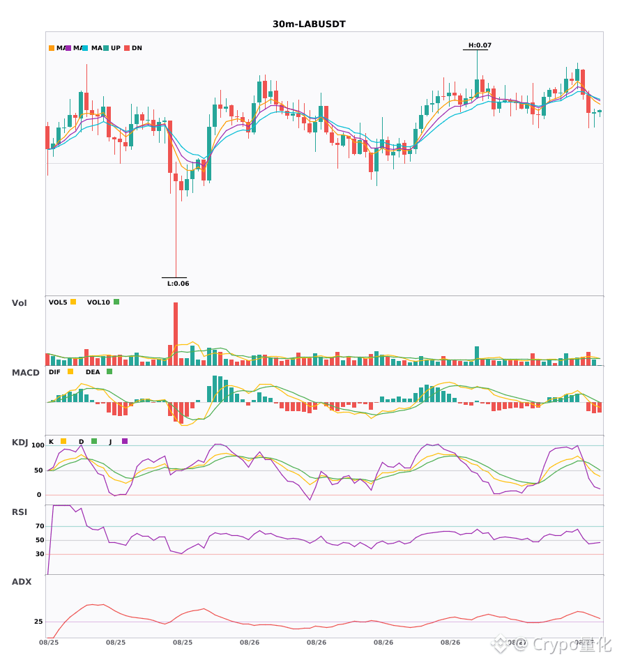Click the KDJ panel label
617x662 pixels.
click(20, 442)
